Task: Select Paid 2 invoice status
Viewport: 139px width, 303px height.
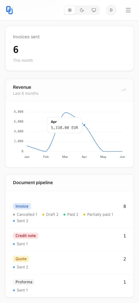Action: pos(71,215)
